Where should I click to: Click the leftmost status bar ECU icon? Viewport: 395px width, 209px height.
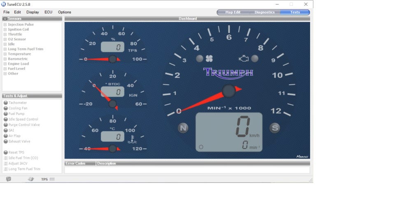[9, 179]
